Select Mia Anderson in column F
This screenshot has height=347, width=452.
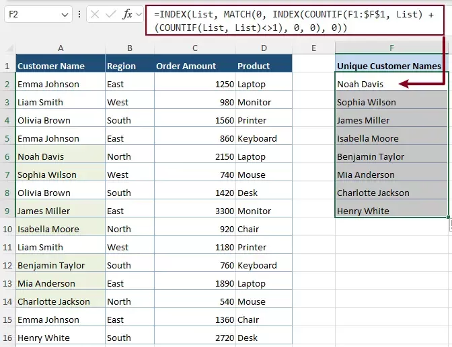click(x=391, y=172)
